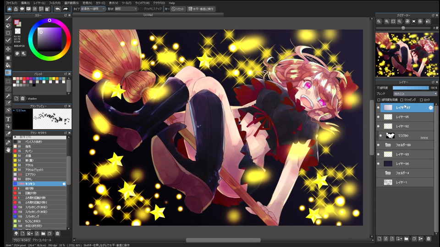This screenshot has height=247, width=440.
Task: Toggle visibility of レイヤー97
Action: coord(378,107)
